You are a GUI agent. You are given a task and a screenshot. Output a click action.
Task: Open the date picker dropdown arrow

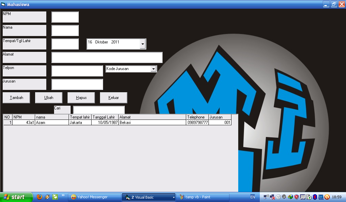click(143, 44)
